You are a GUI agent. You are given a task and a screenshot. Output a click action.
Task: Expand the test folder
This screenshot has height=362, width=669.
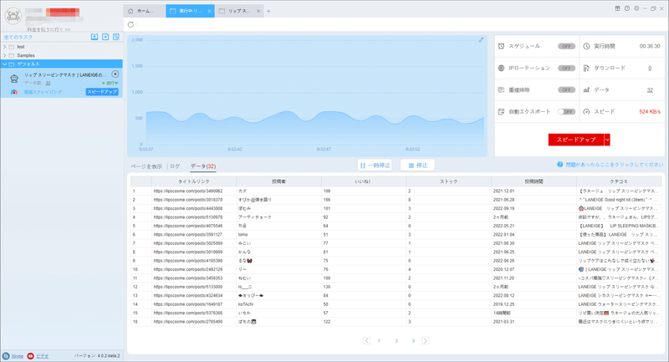pos(5,47)
